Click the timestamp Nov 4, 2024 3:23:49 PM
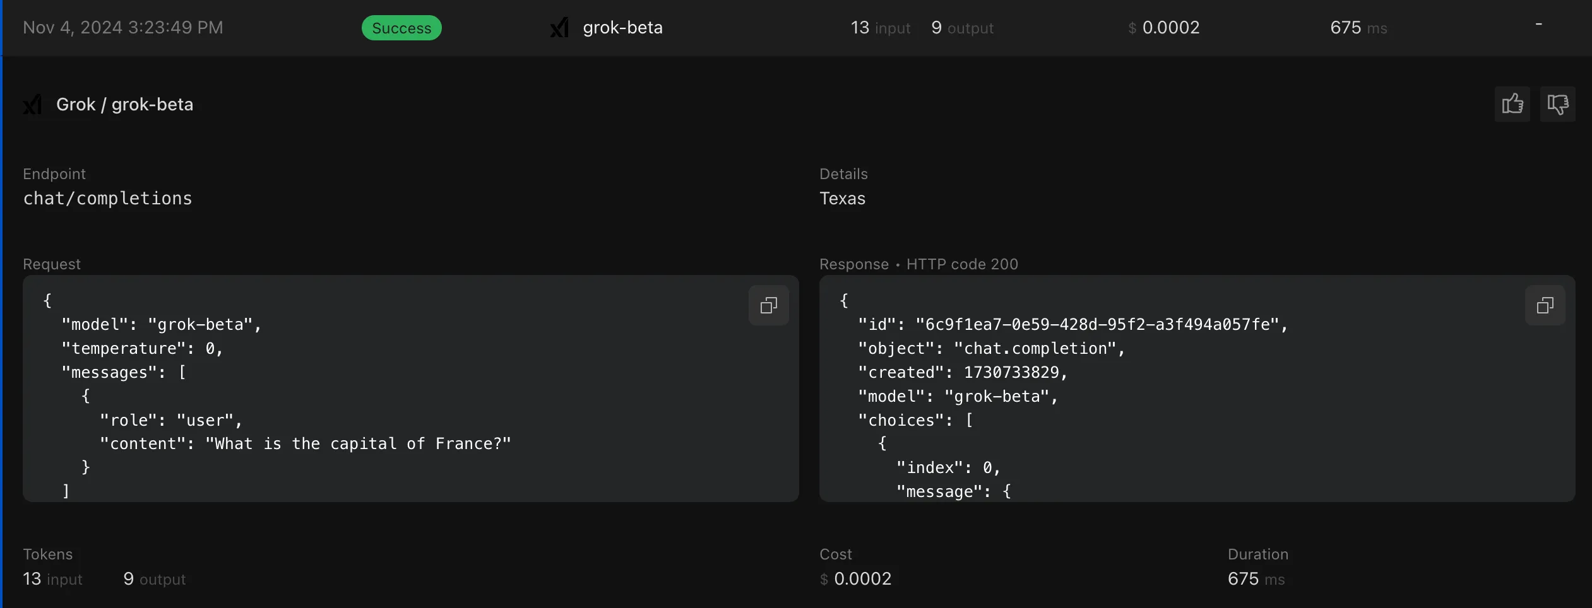 coord(122,27)
